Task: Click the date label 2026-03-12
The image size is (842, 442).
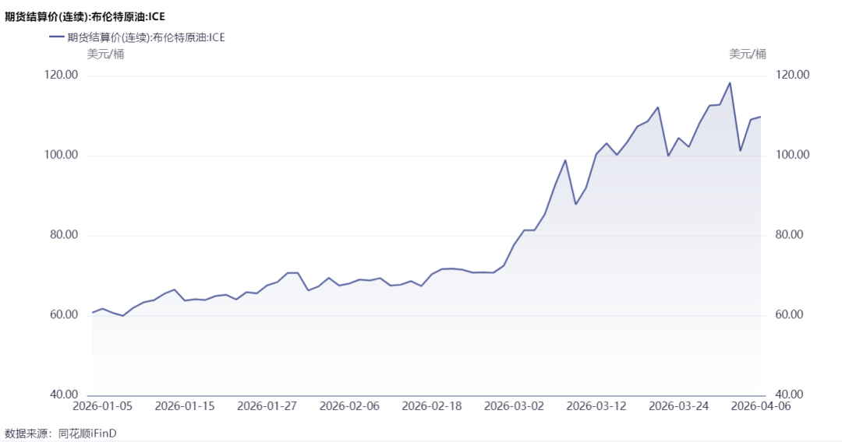Action: (x=596, y=406)
